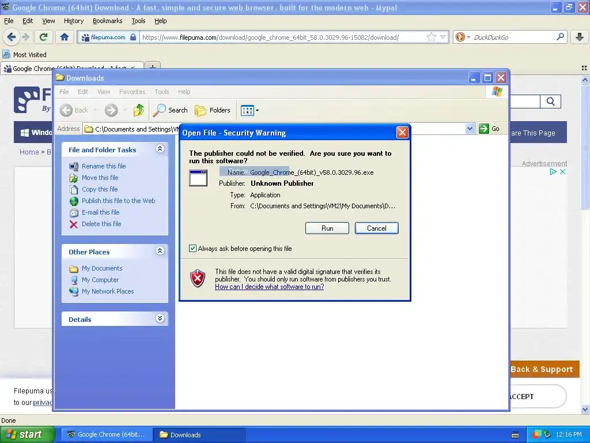Click the browser Reload button
This screenshot has width=590, height=443.
point(44,37)
